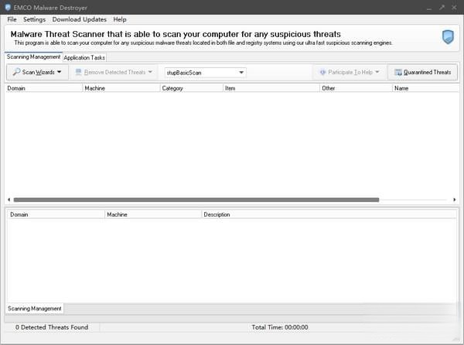Click the Remove Detected Threats icon
464x345 pixels.
[x=78, y=72]
